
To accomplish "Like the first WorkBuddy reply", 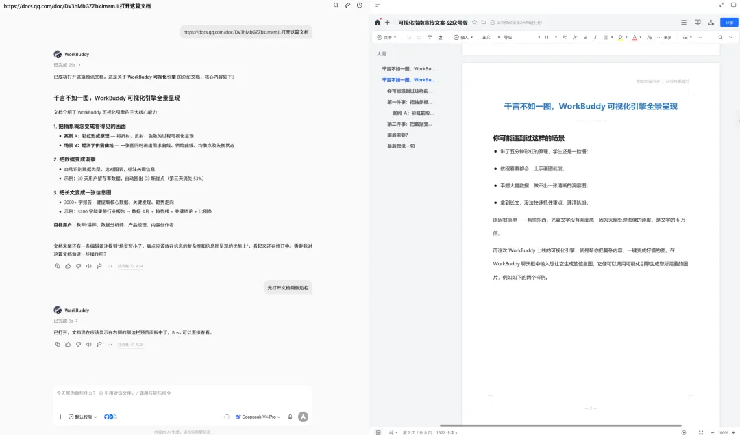I will click(68, 266).
